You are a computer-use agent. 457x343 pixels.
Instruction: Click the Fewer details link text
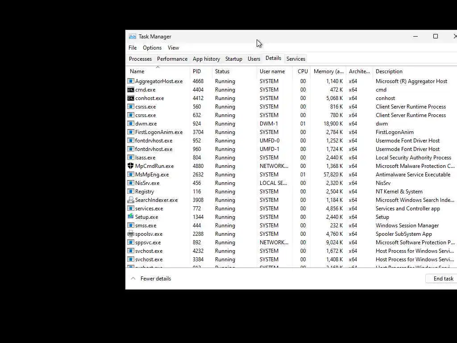coord(156,279)
